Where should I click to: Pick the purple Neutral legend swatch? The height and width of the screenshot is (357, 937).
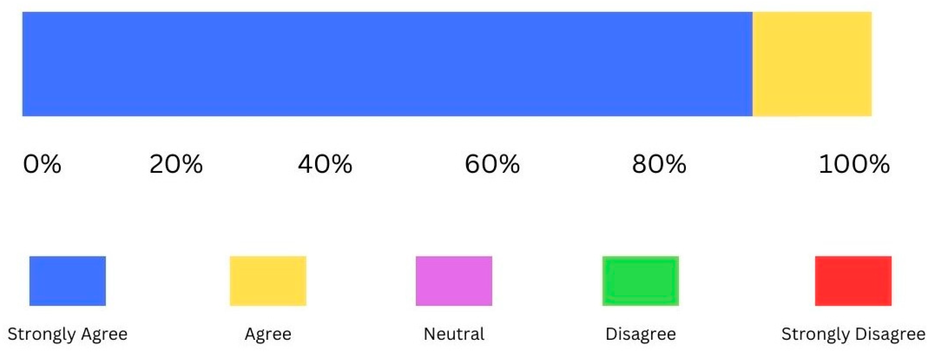pyautogui.click(x=454, y=280)
